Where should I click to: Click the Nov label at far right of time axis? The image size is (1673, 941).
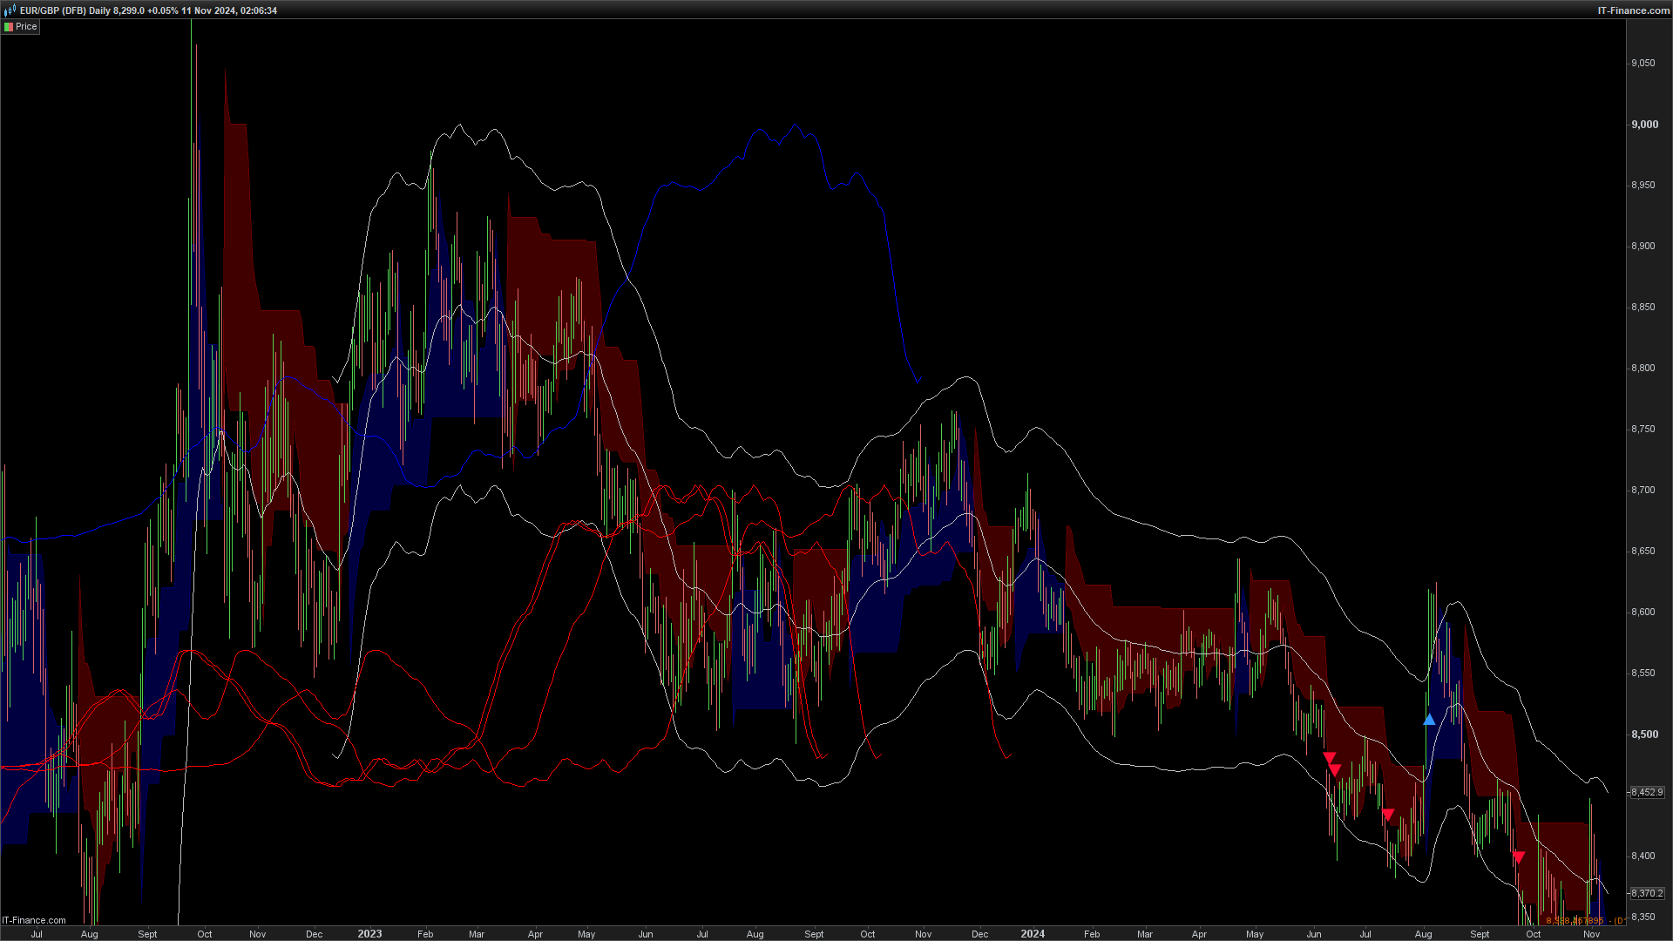click(1591, 934)
